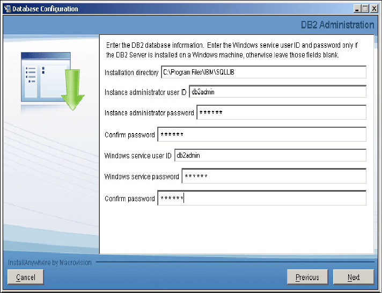This screenshot has width=382, height=293.
Task: Click the Installation directory field
Action: pos(263,72)
